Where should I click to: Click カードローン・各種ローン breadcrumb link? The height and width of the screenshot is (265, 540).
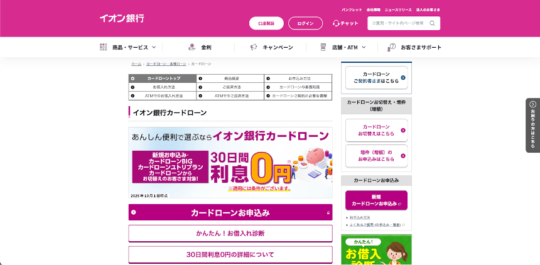coord(166,64)
